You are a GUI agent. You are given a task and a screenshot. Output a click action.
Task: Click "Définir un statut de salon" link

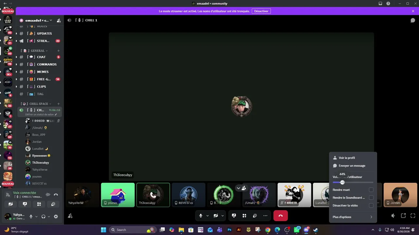pyautogui.click(x=39, y=115)
